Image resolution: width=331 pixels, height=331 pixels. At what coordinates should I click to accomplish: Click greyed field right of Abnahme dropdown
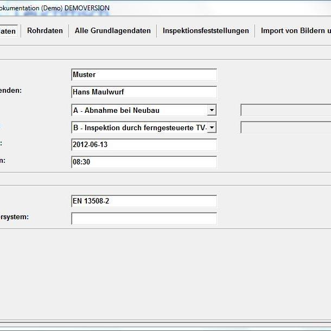[286, 110]
